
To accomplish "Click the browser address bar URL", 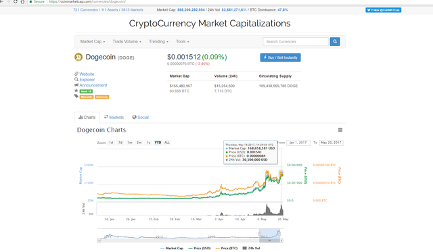I will pos(87,1).
